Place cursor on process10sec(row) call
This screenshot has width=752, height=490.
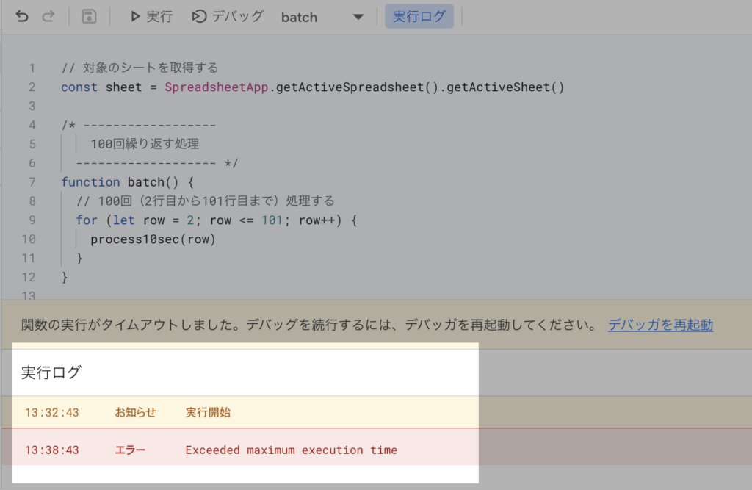pyautogui.click(x=153, y=239)
